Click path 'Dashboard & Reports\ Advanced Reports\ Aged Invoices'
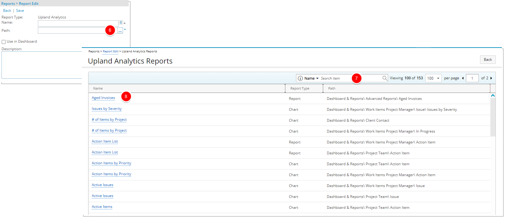 pos(374,99)
